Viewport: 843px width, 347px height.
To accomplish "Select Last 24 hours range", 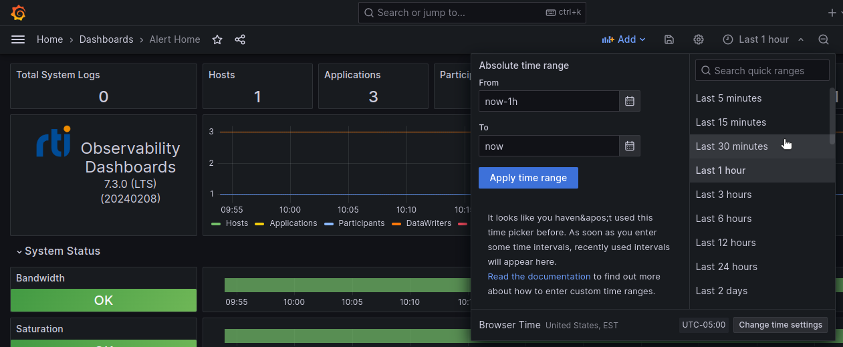I will point(762,267).
